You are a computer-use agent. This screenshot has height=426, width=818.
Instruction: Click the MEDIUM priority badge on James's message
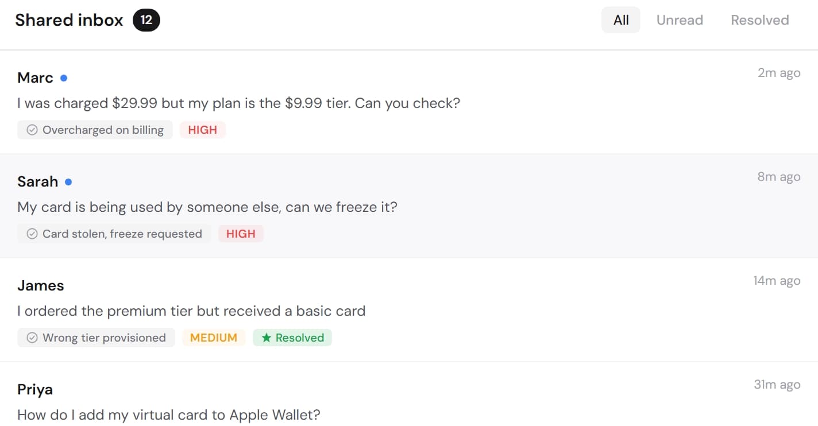[x=214, y=338]
